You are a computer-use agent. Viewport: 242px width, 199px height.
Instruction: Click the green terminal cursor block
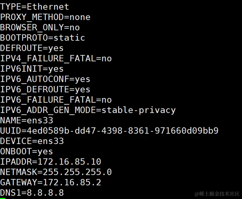[x=3, y=198]
